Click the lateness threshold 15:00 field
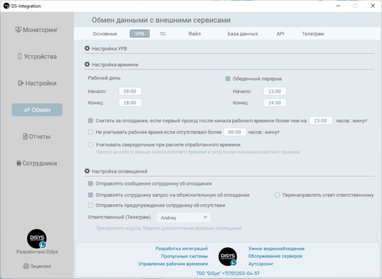This screenshot has width=382, height=279. pos(321,120)
